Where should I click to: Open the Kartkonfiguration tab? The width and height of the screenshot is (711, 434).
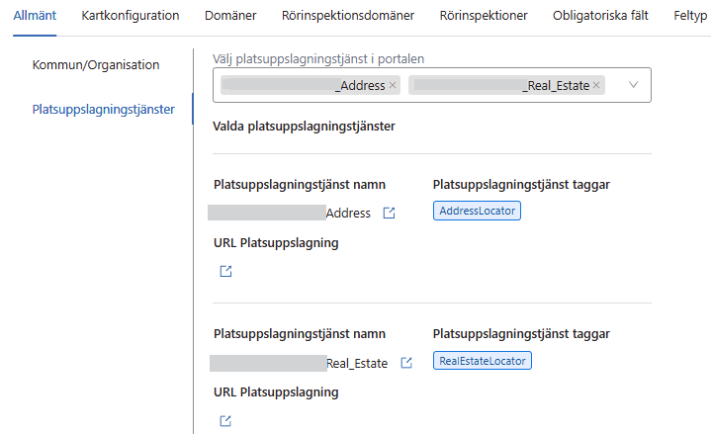[x=131, y=15]
